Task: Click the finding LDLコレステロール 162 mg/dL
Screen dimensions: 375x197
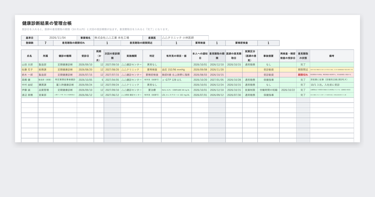Action: point(177,95)
